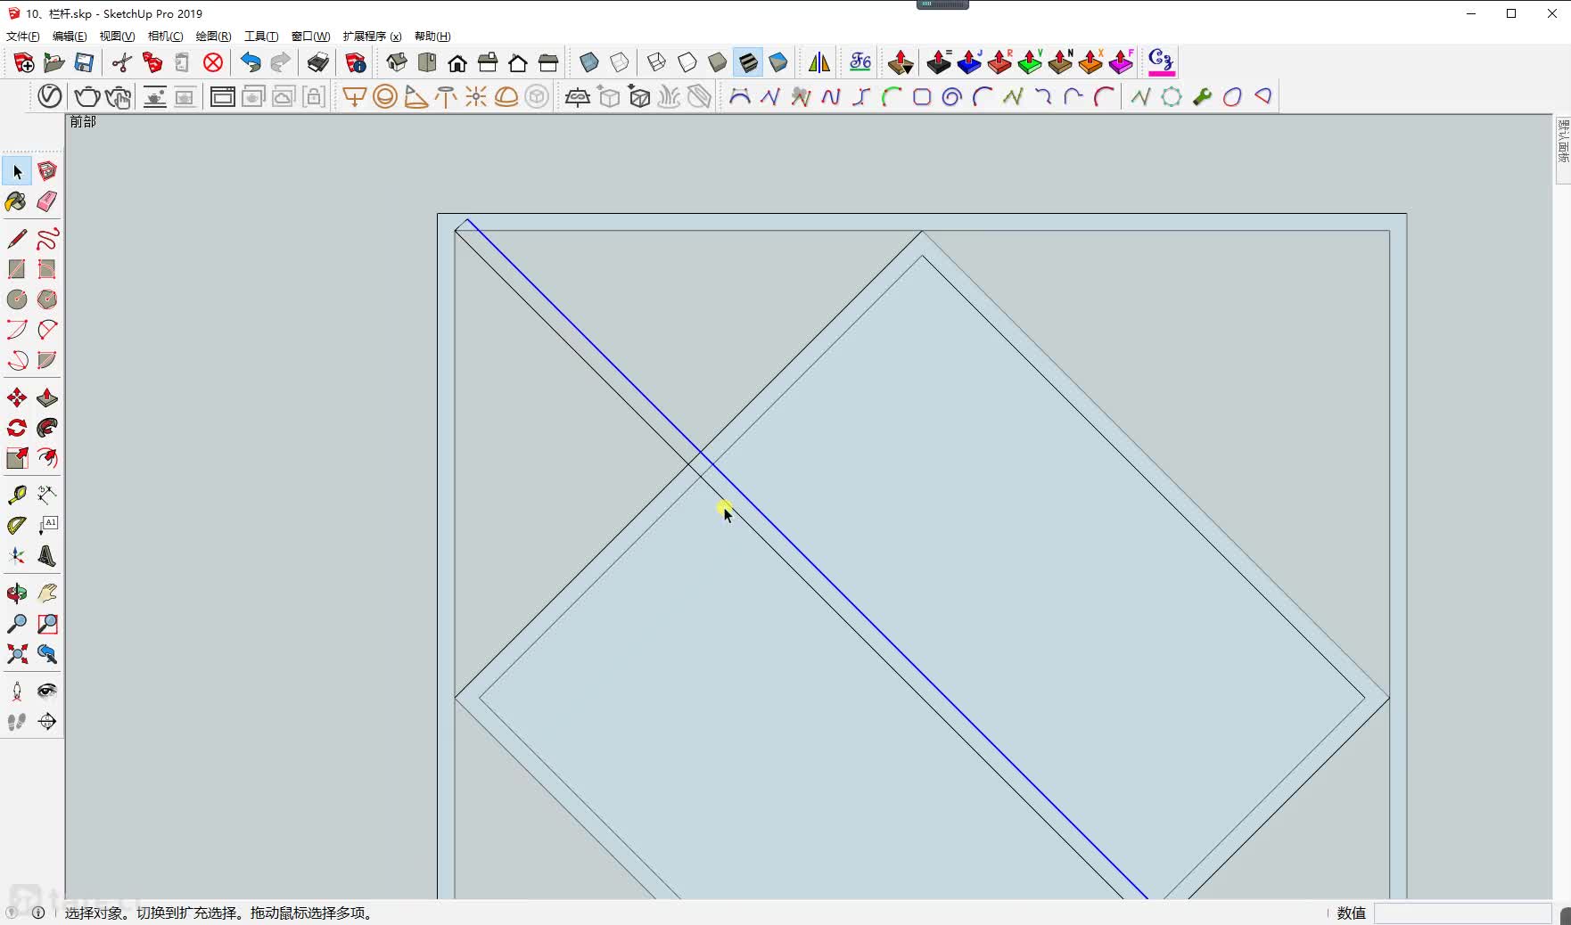
Task: Choose the Rotate tool
Action: pos(17,429)
